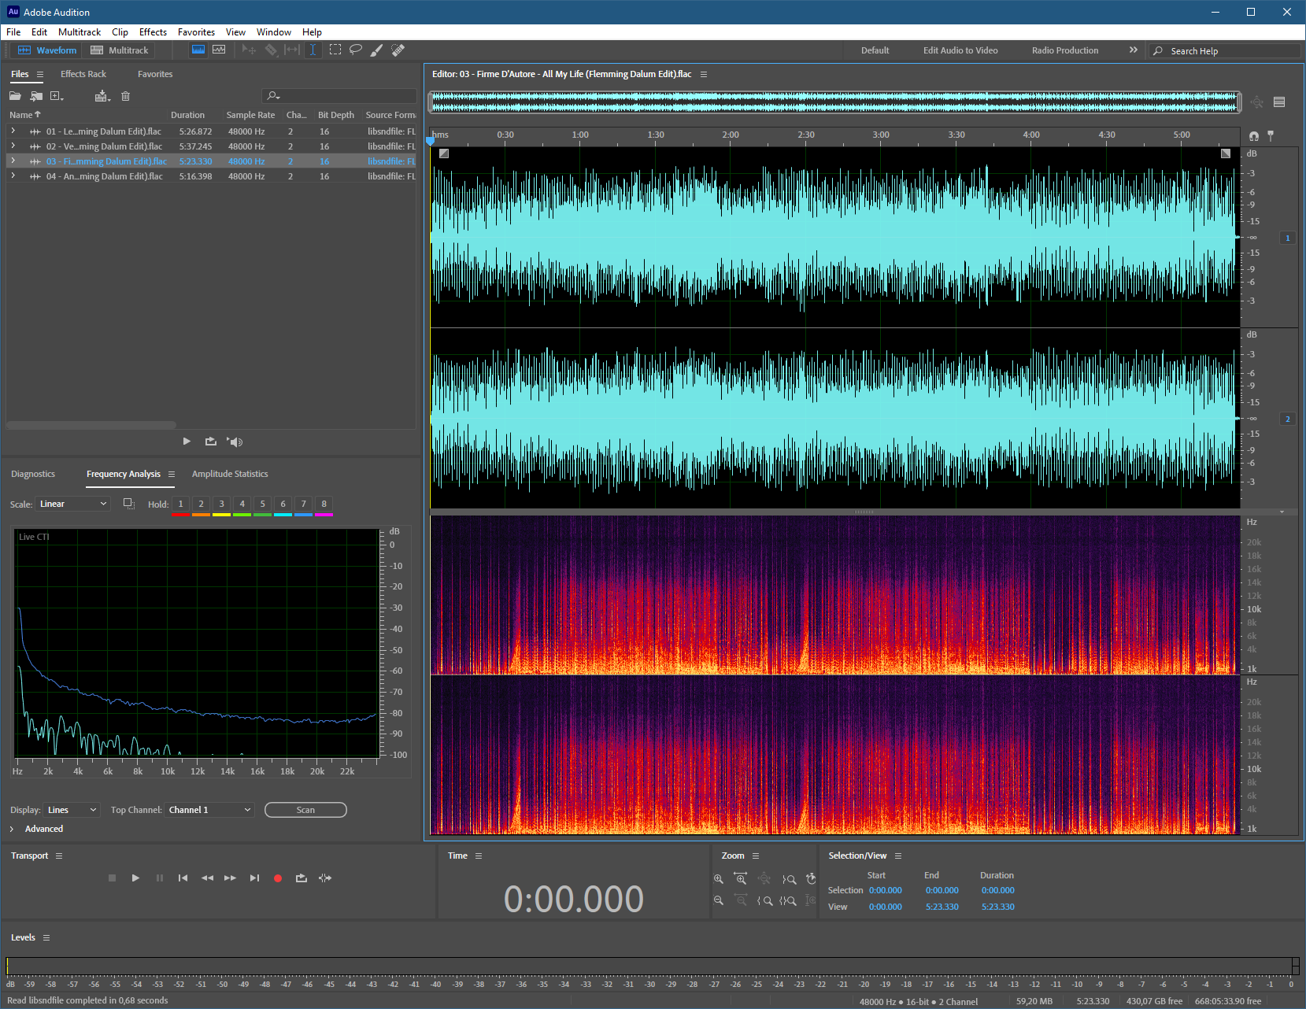
Task: Choose the Marquee Selection tool
Action: click(335, 50)
